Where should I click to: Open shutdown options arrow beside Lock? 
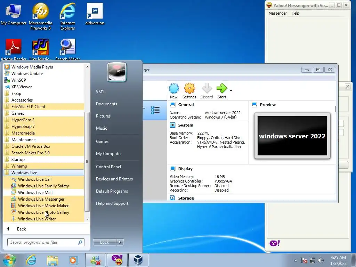pyautogui.click(x=120, y=242)
